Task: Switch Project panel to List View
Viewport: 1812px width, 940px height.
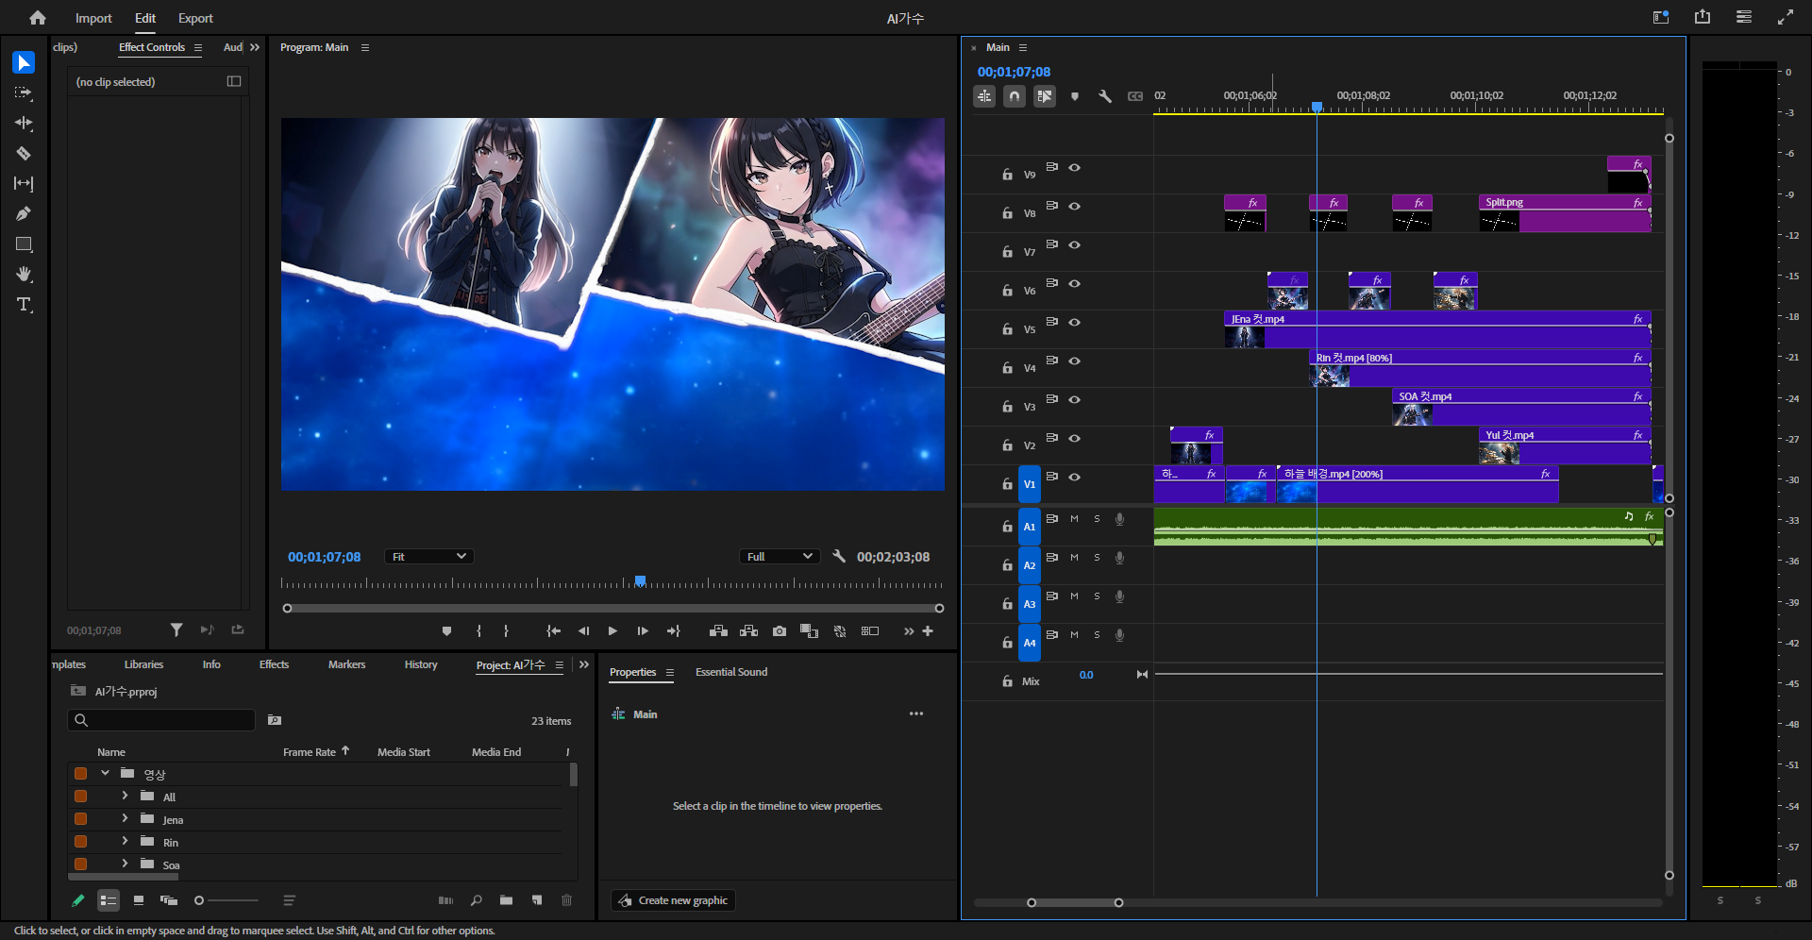Action: tap(109, 900)
